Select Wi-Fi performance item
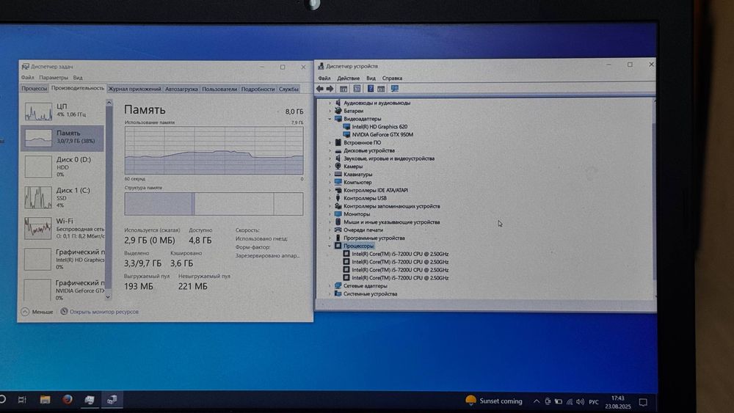This screenshot has height=413, width=734. [x=62, y=228]
